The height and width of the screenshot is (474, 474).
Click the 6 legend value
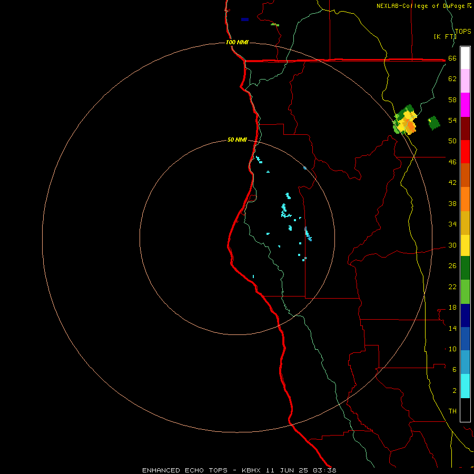(455, 370)
